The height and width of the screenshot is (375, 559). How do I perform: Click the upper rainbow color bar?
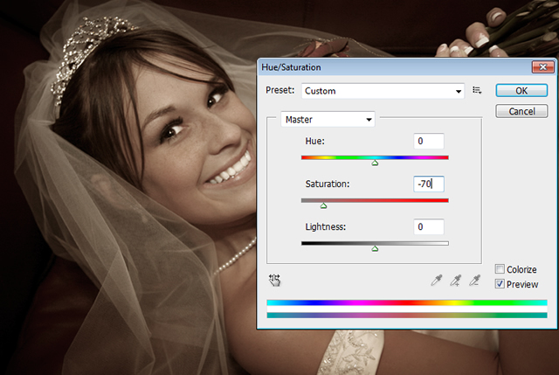pos(407,303)
